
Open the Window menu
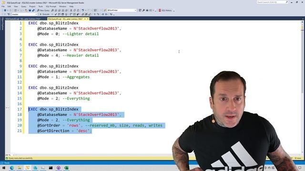tap(62, 6)
